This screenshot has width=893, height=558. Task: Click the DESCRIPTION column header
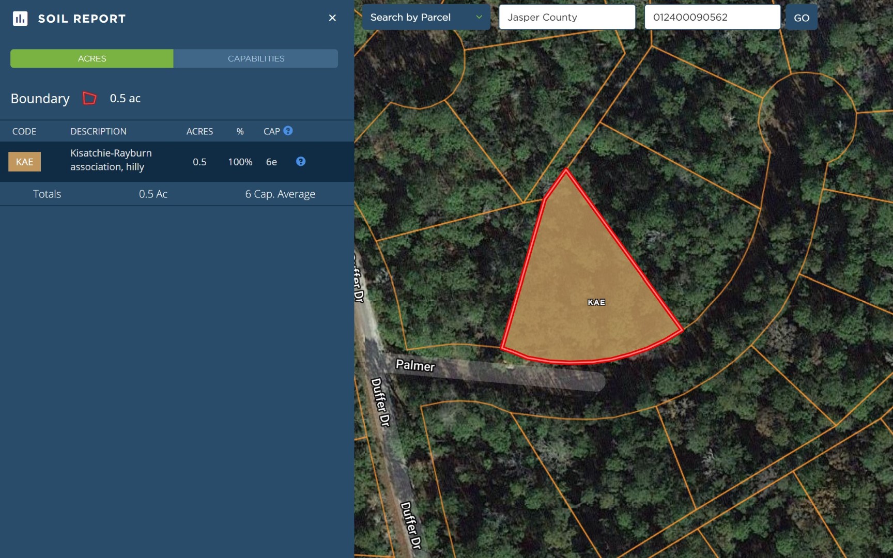coord(98,131)
